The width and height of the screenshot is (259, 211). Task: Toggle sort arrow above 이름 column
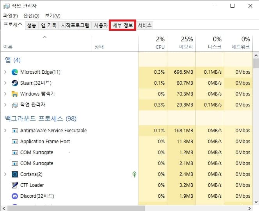click(x=44, y=37)
